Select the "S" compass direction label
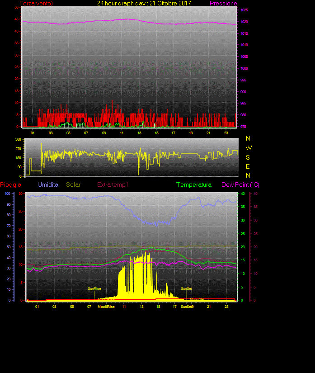This screenshot has width=315, height=373. pos(248,157)
